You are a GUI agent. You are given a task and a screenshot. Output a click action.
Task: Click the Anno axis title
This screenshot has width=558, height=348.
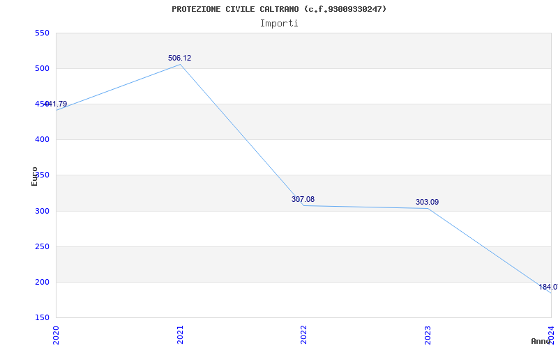pos(541,342)
